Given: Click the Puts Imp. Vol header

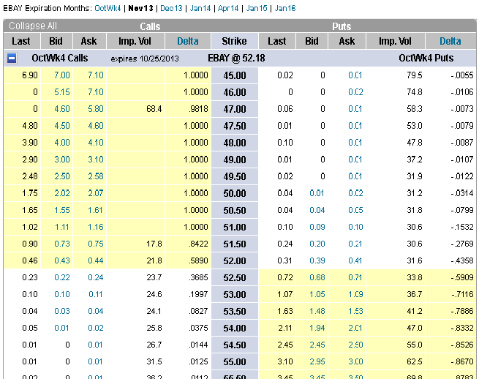Looking at the screenshot, I should tap(395, 41).
